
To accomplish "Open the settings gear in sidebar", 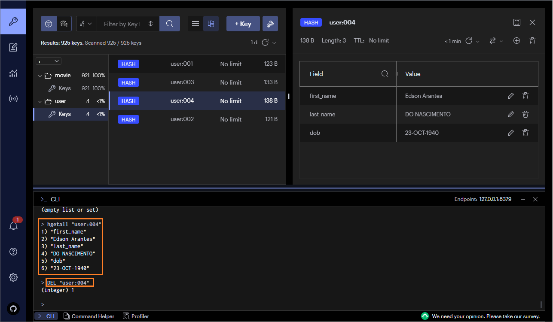I will point(13,277).
